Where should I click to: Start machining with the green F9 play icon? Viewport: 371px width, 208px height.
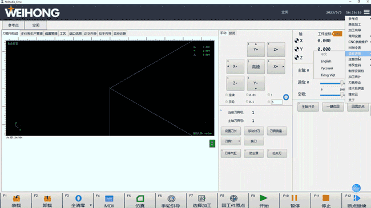click(x=263, y=198)
